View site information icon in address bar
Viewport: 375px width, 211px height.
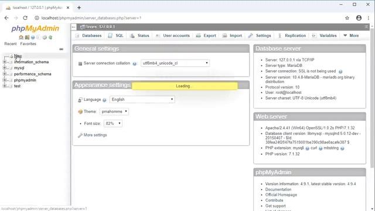pyautogui.click(x=36, y=18)
